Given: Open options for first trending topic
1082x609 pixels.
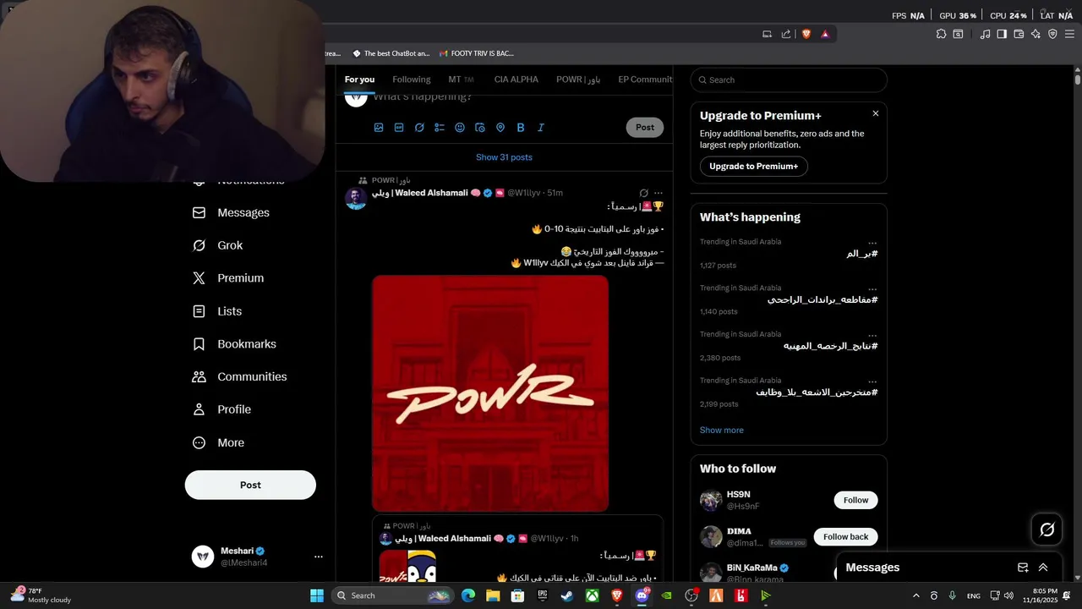Looking at the screenshot, I should coord(872,243).
